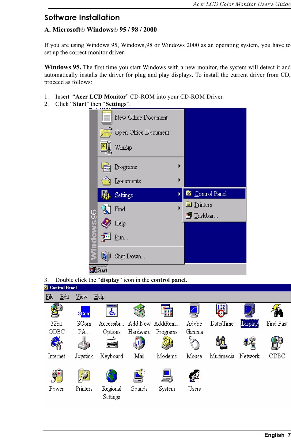This screenshot has width=291, height=442.
Task: Open Help from the Start menu
Action: (x=141, y=223)
